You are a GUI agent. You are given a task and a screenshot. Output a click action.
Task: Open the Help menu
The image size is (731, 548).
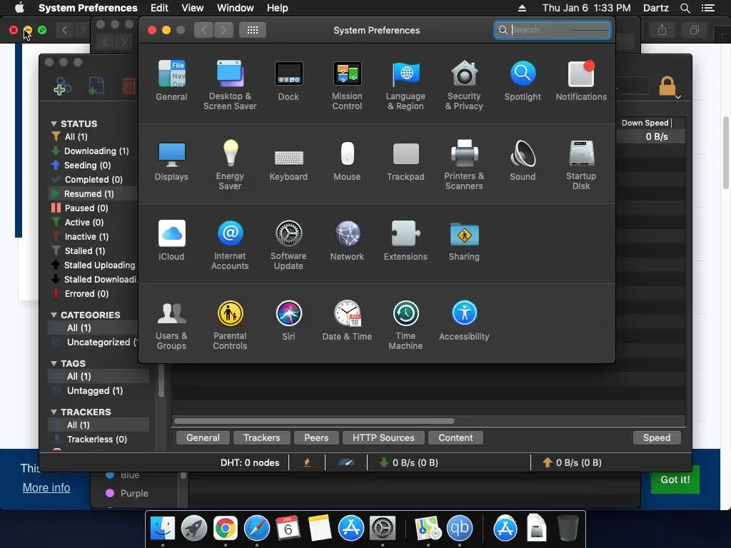coord(278,8)
